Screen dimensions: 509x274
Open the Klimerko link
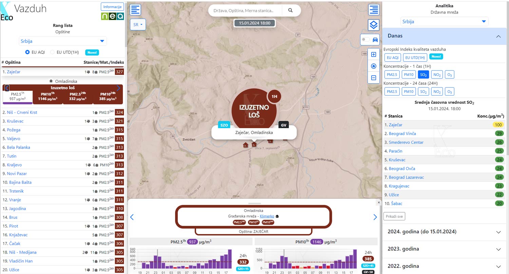[x=267, y=216]
